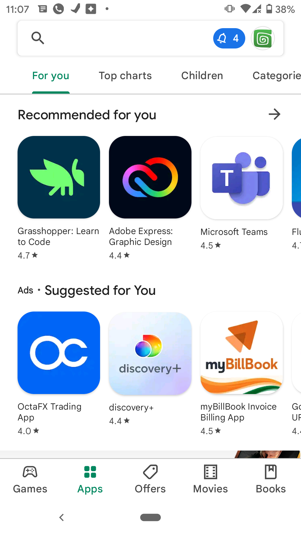Select the discovery+ app icon

click(x=150, y=353)
